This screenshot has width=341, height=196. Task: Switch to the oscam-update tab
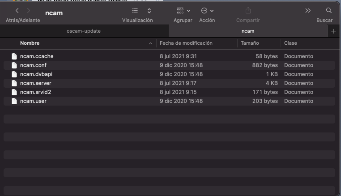coord(84,31)
